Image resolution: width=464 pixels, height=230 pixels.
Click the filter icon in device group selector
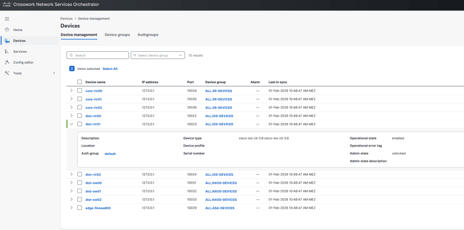(135, 55)
